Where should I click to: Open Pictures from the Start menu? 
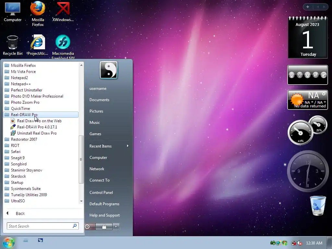(96, 111)
